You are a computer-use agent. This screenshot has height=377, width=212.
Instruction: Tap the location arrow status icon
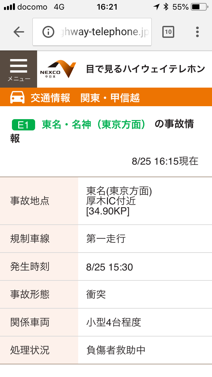coord(156,7)
